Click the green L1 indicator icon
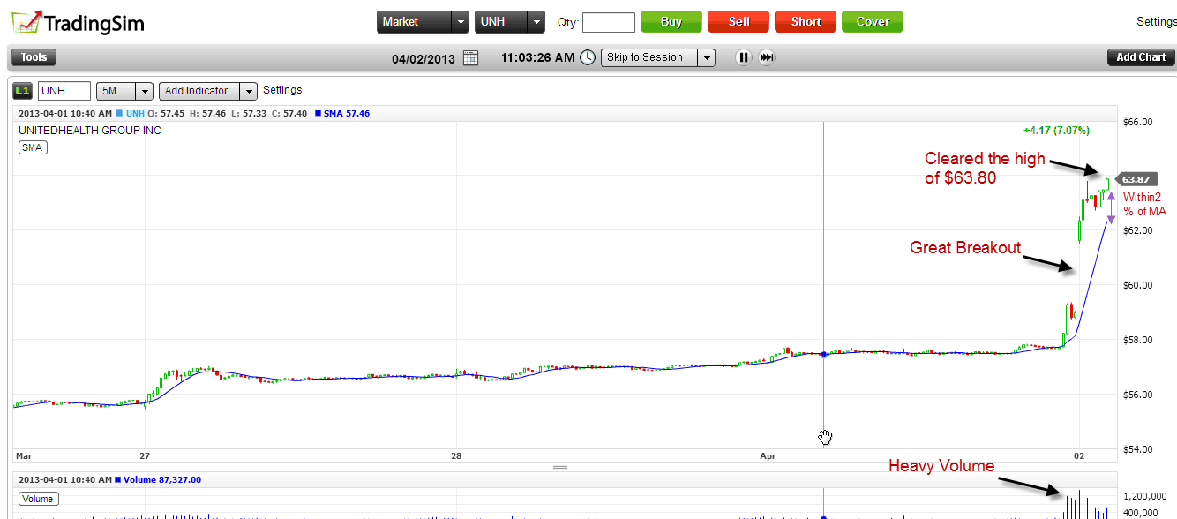This screenshot has height=519, width=1177. 23,90
